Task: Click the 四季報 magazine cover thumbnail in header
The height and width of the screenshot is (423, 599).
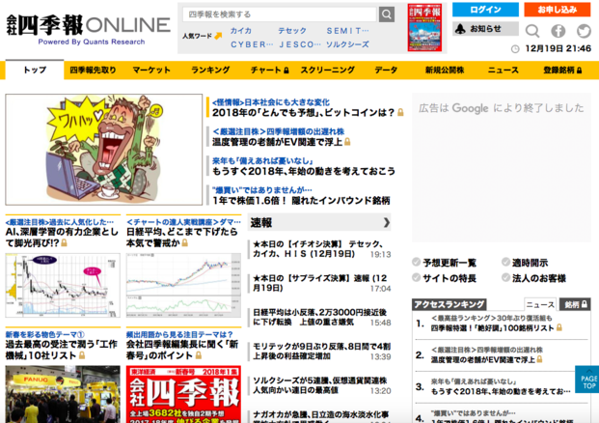Action: (x=424, y=28)
